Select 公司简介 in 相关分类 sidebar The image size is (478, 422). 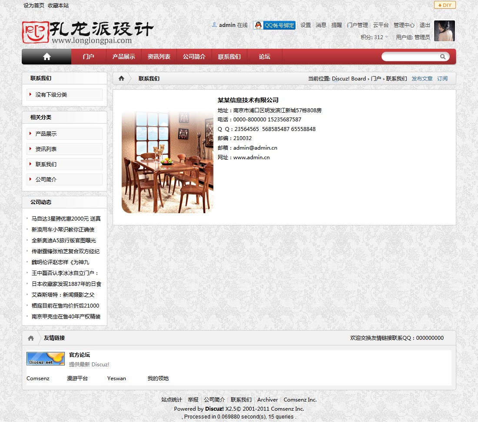coord(64,179)
